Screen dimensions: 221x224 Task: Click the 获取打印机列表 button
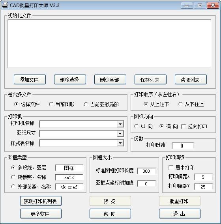point(41,201)
